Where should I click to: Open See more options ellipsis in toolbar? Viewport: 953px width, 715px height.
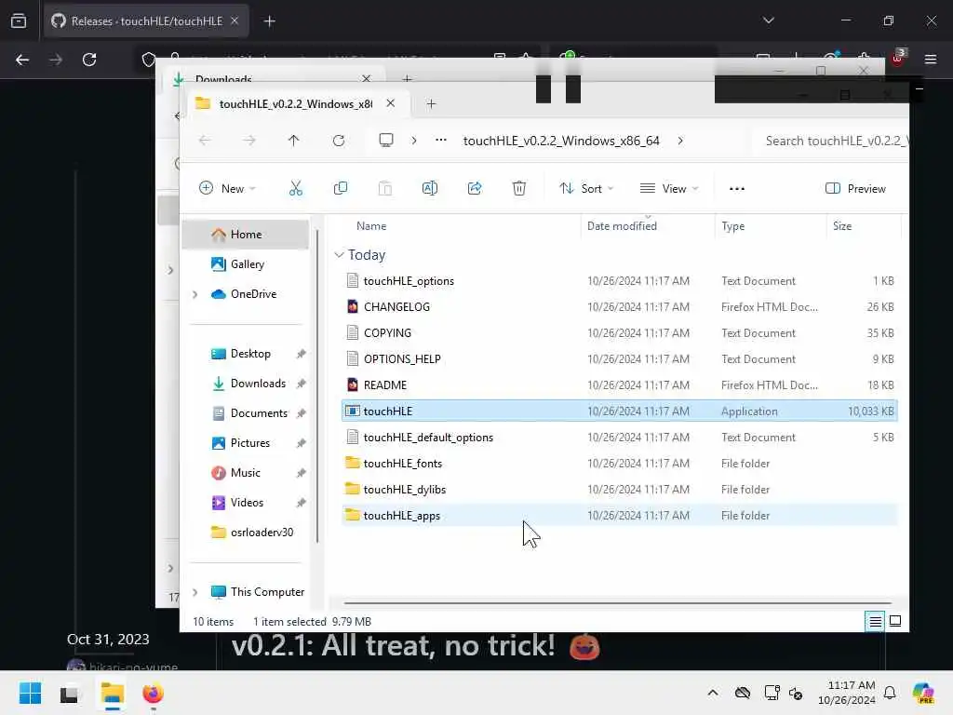[737, 188]
